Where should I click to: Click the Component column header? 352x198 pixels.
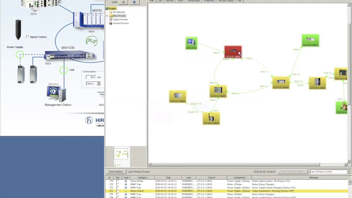click(239, 178)
